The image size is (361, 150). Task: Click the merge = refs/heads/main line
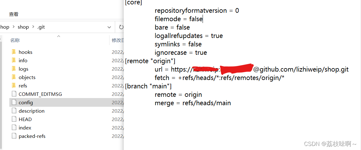(x=193, y=103)
